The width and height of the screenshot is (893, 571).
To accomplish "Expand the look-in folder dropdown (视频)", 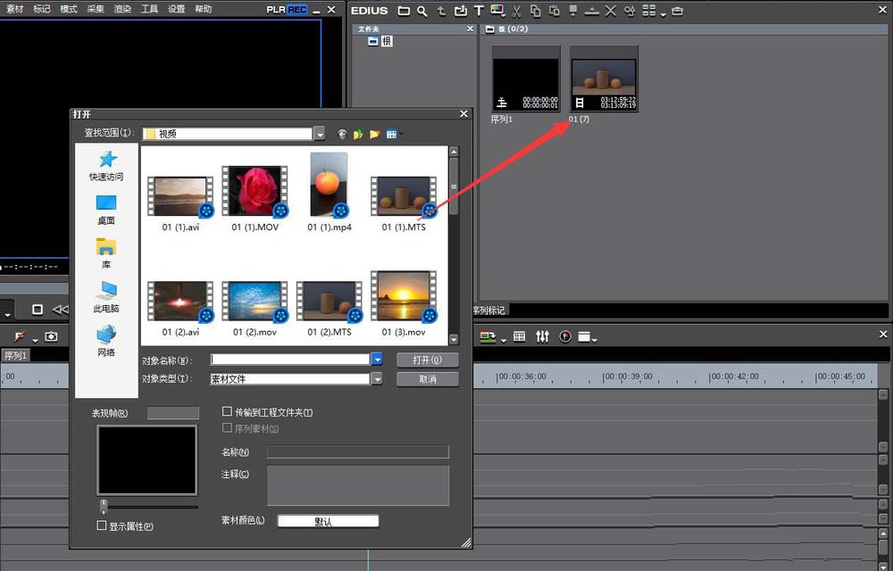I will 320,134.
